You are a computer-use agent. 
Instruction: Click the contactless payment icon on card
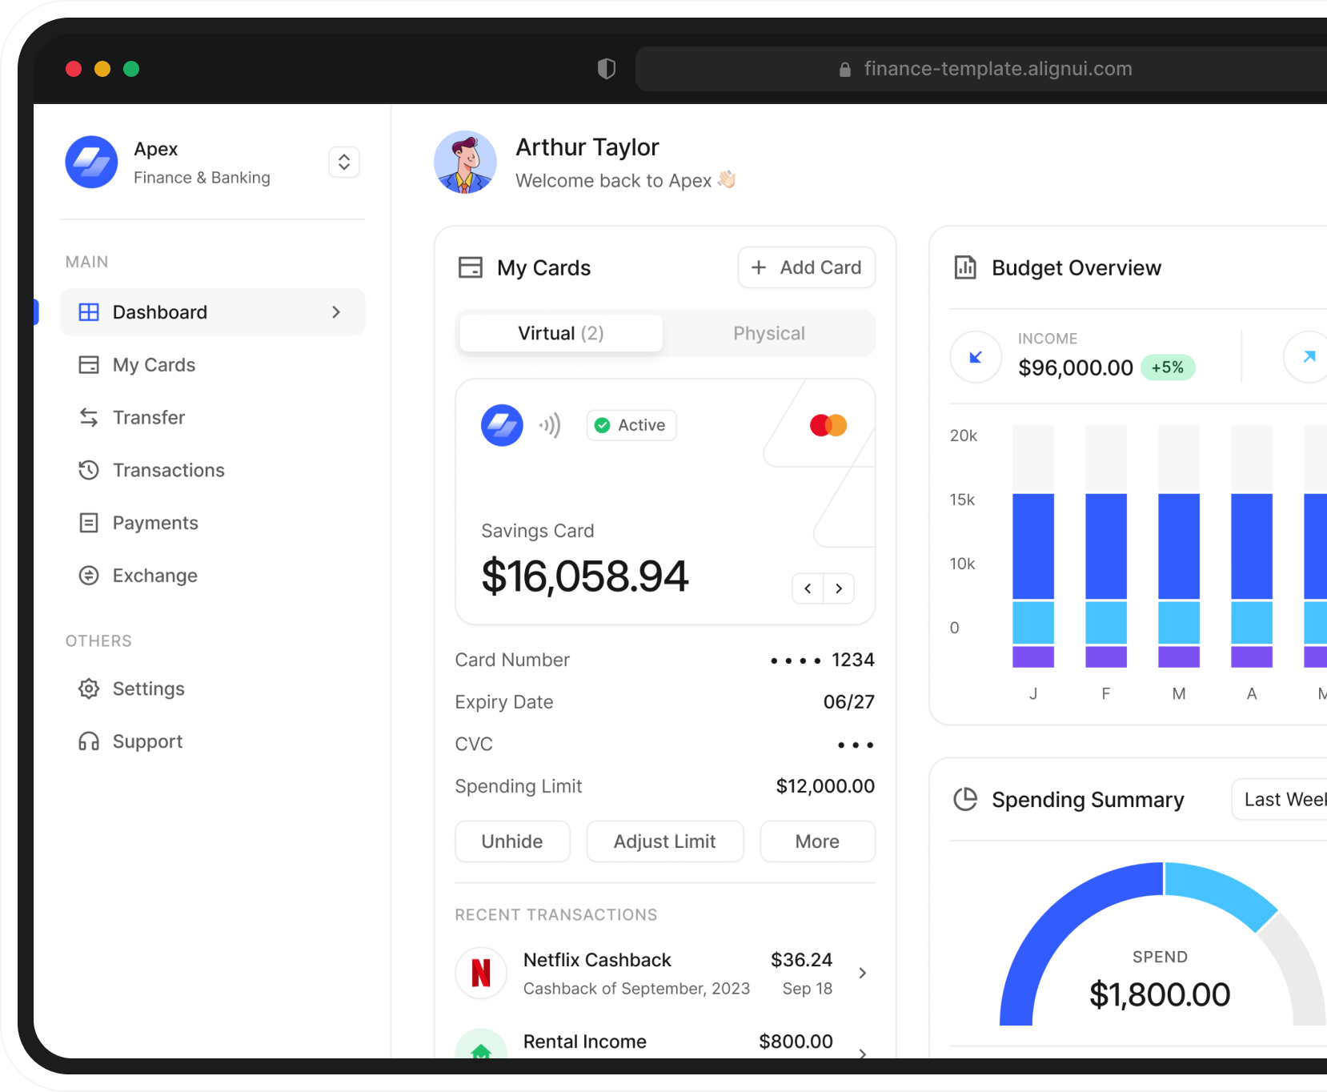point(550,425)
